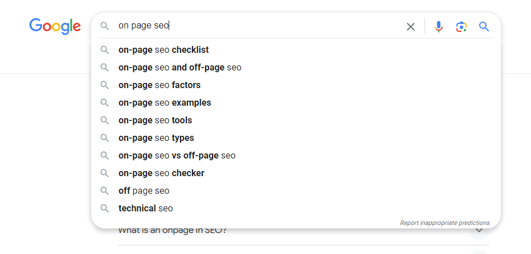This screenshot has width=531, height=254.
Task: Click the Google logo
Action: point(55,26)
